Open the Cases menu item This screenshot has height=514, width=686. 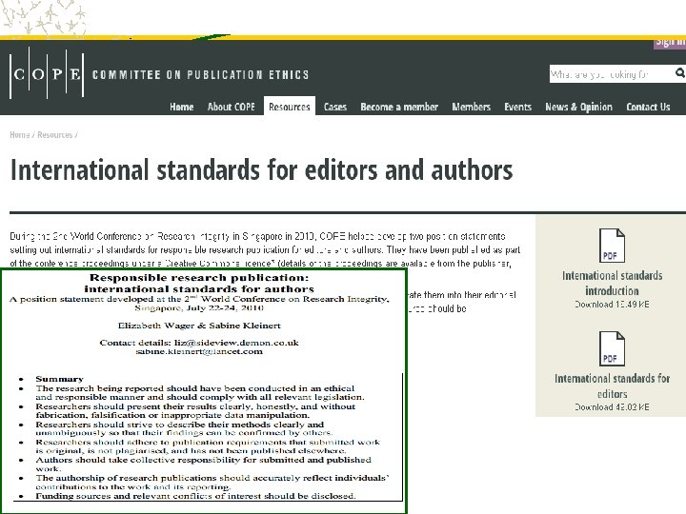(335, 107)
